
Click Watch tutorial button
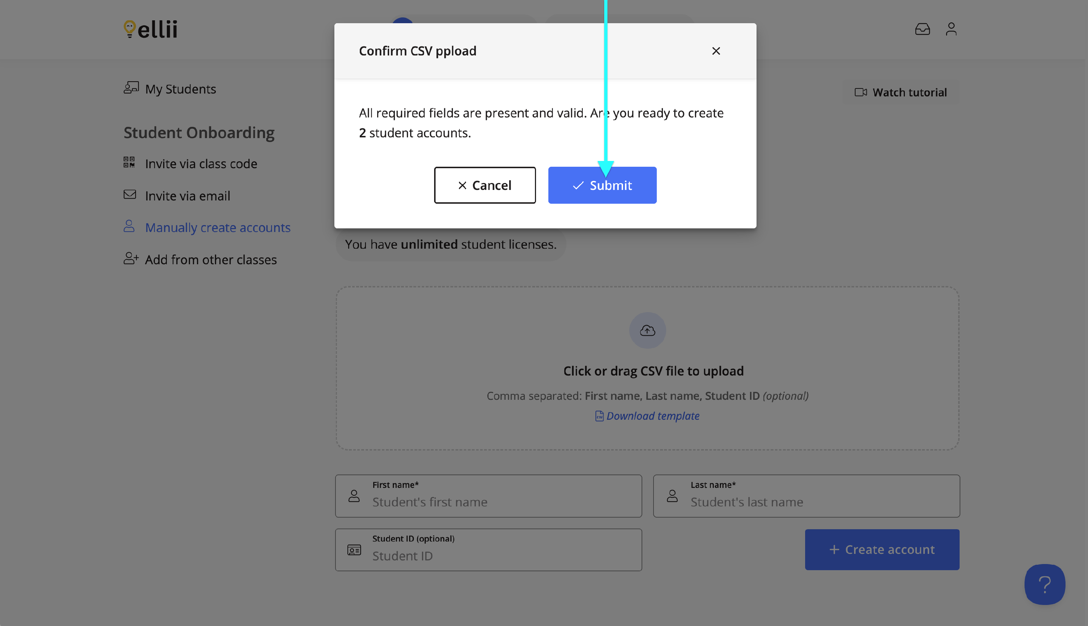pyautogui.click(x=901, y=92)
